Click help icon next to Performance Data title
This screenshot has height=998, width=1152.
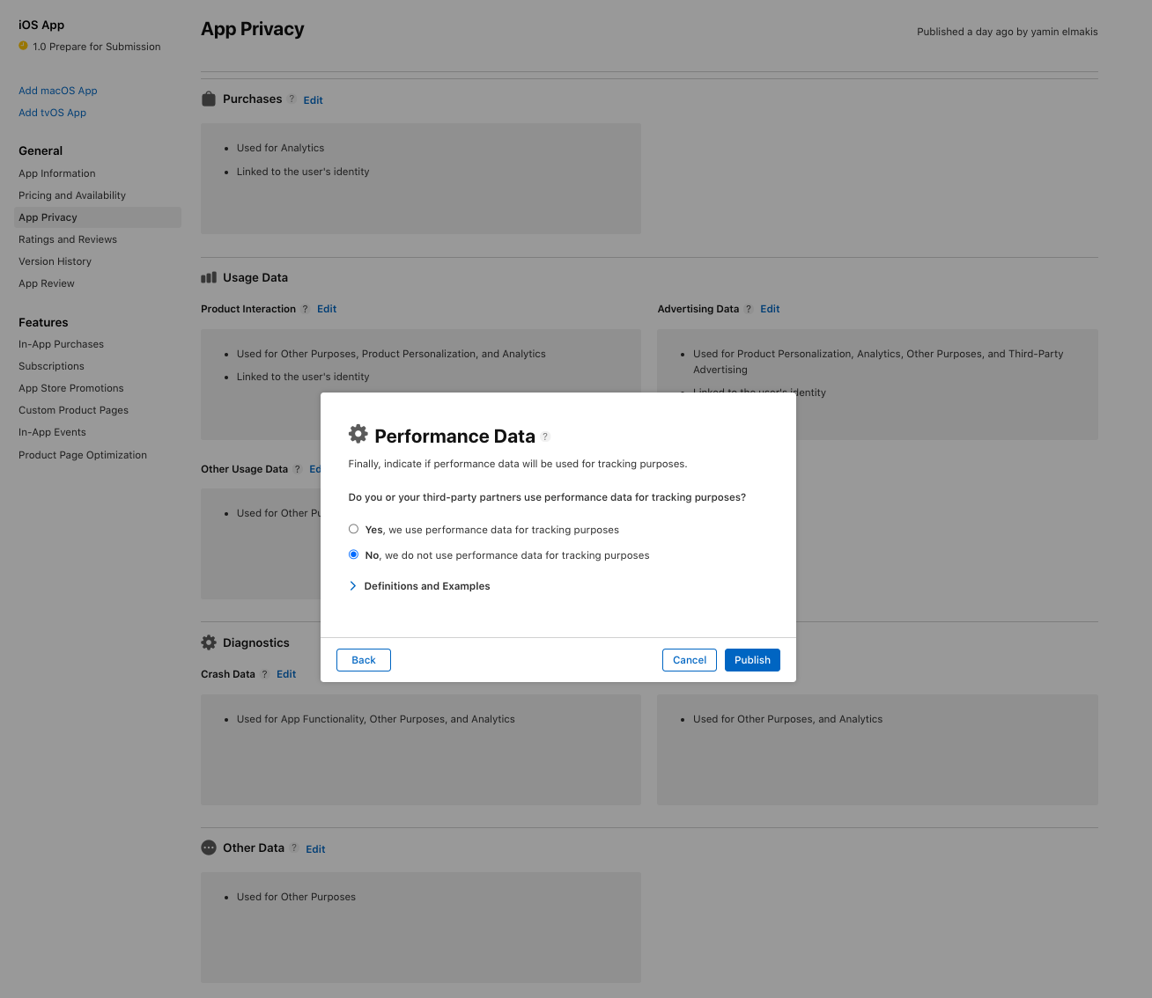[545, 437]
